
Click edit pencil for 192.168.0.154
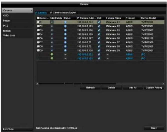click(x=99, y=58)
